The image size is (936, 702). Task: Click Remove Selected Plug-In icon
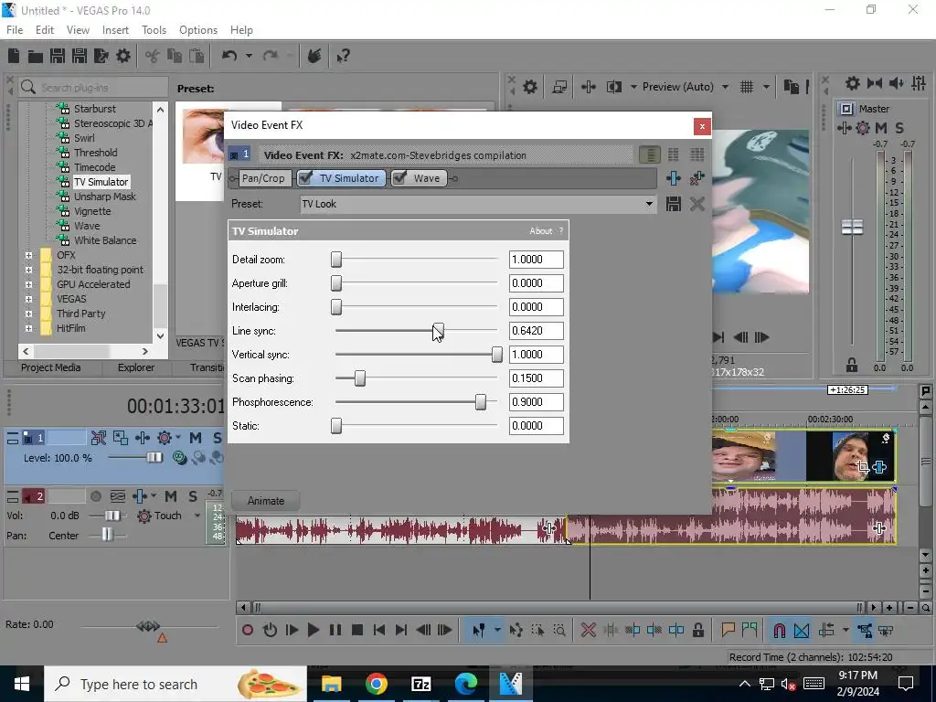(x=697, y=178)
